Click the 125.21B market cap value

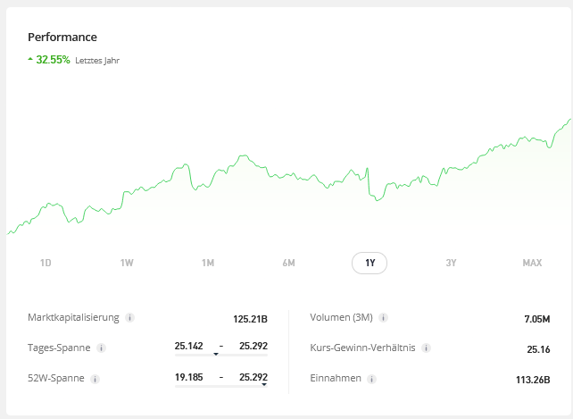250,318
